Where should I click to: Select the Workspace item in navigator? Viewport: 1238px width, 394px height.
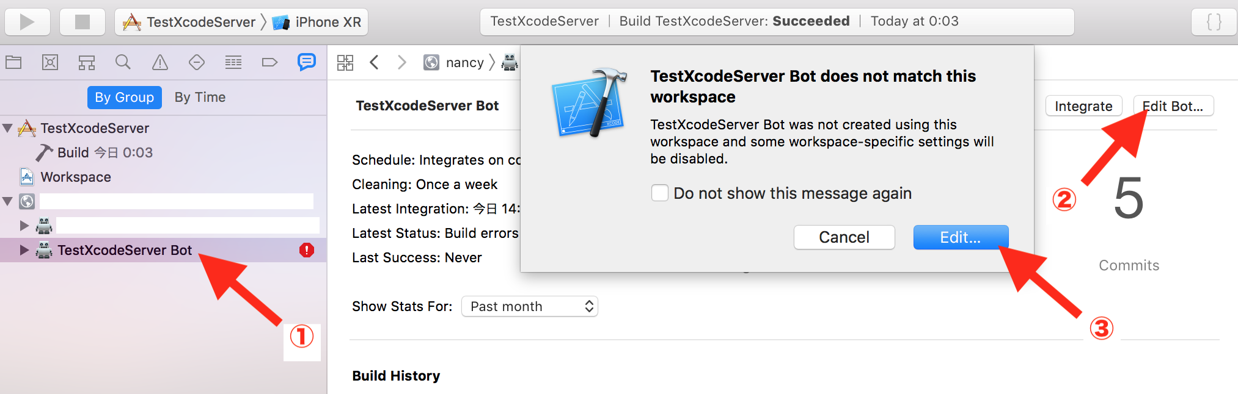pyautogui.click(x=163, y=177)
